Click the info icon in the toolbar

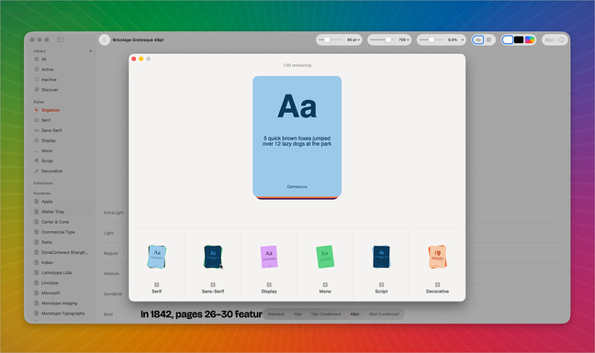point(562,39)
